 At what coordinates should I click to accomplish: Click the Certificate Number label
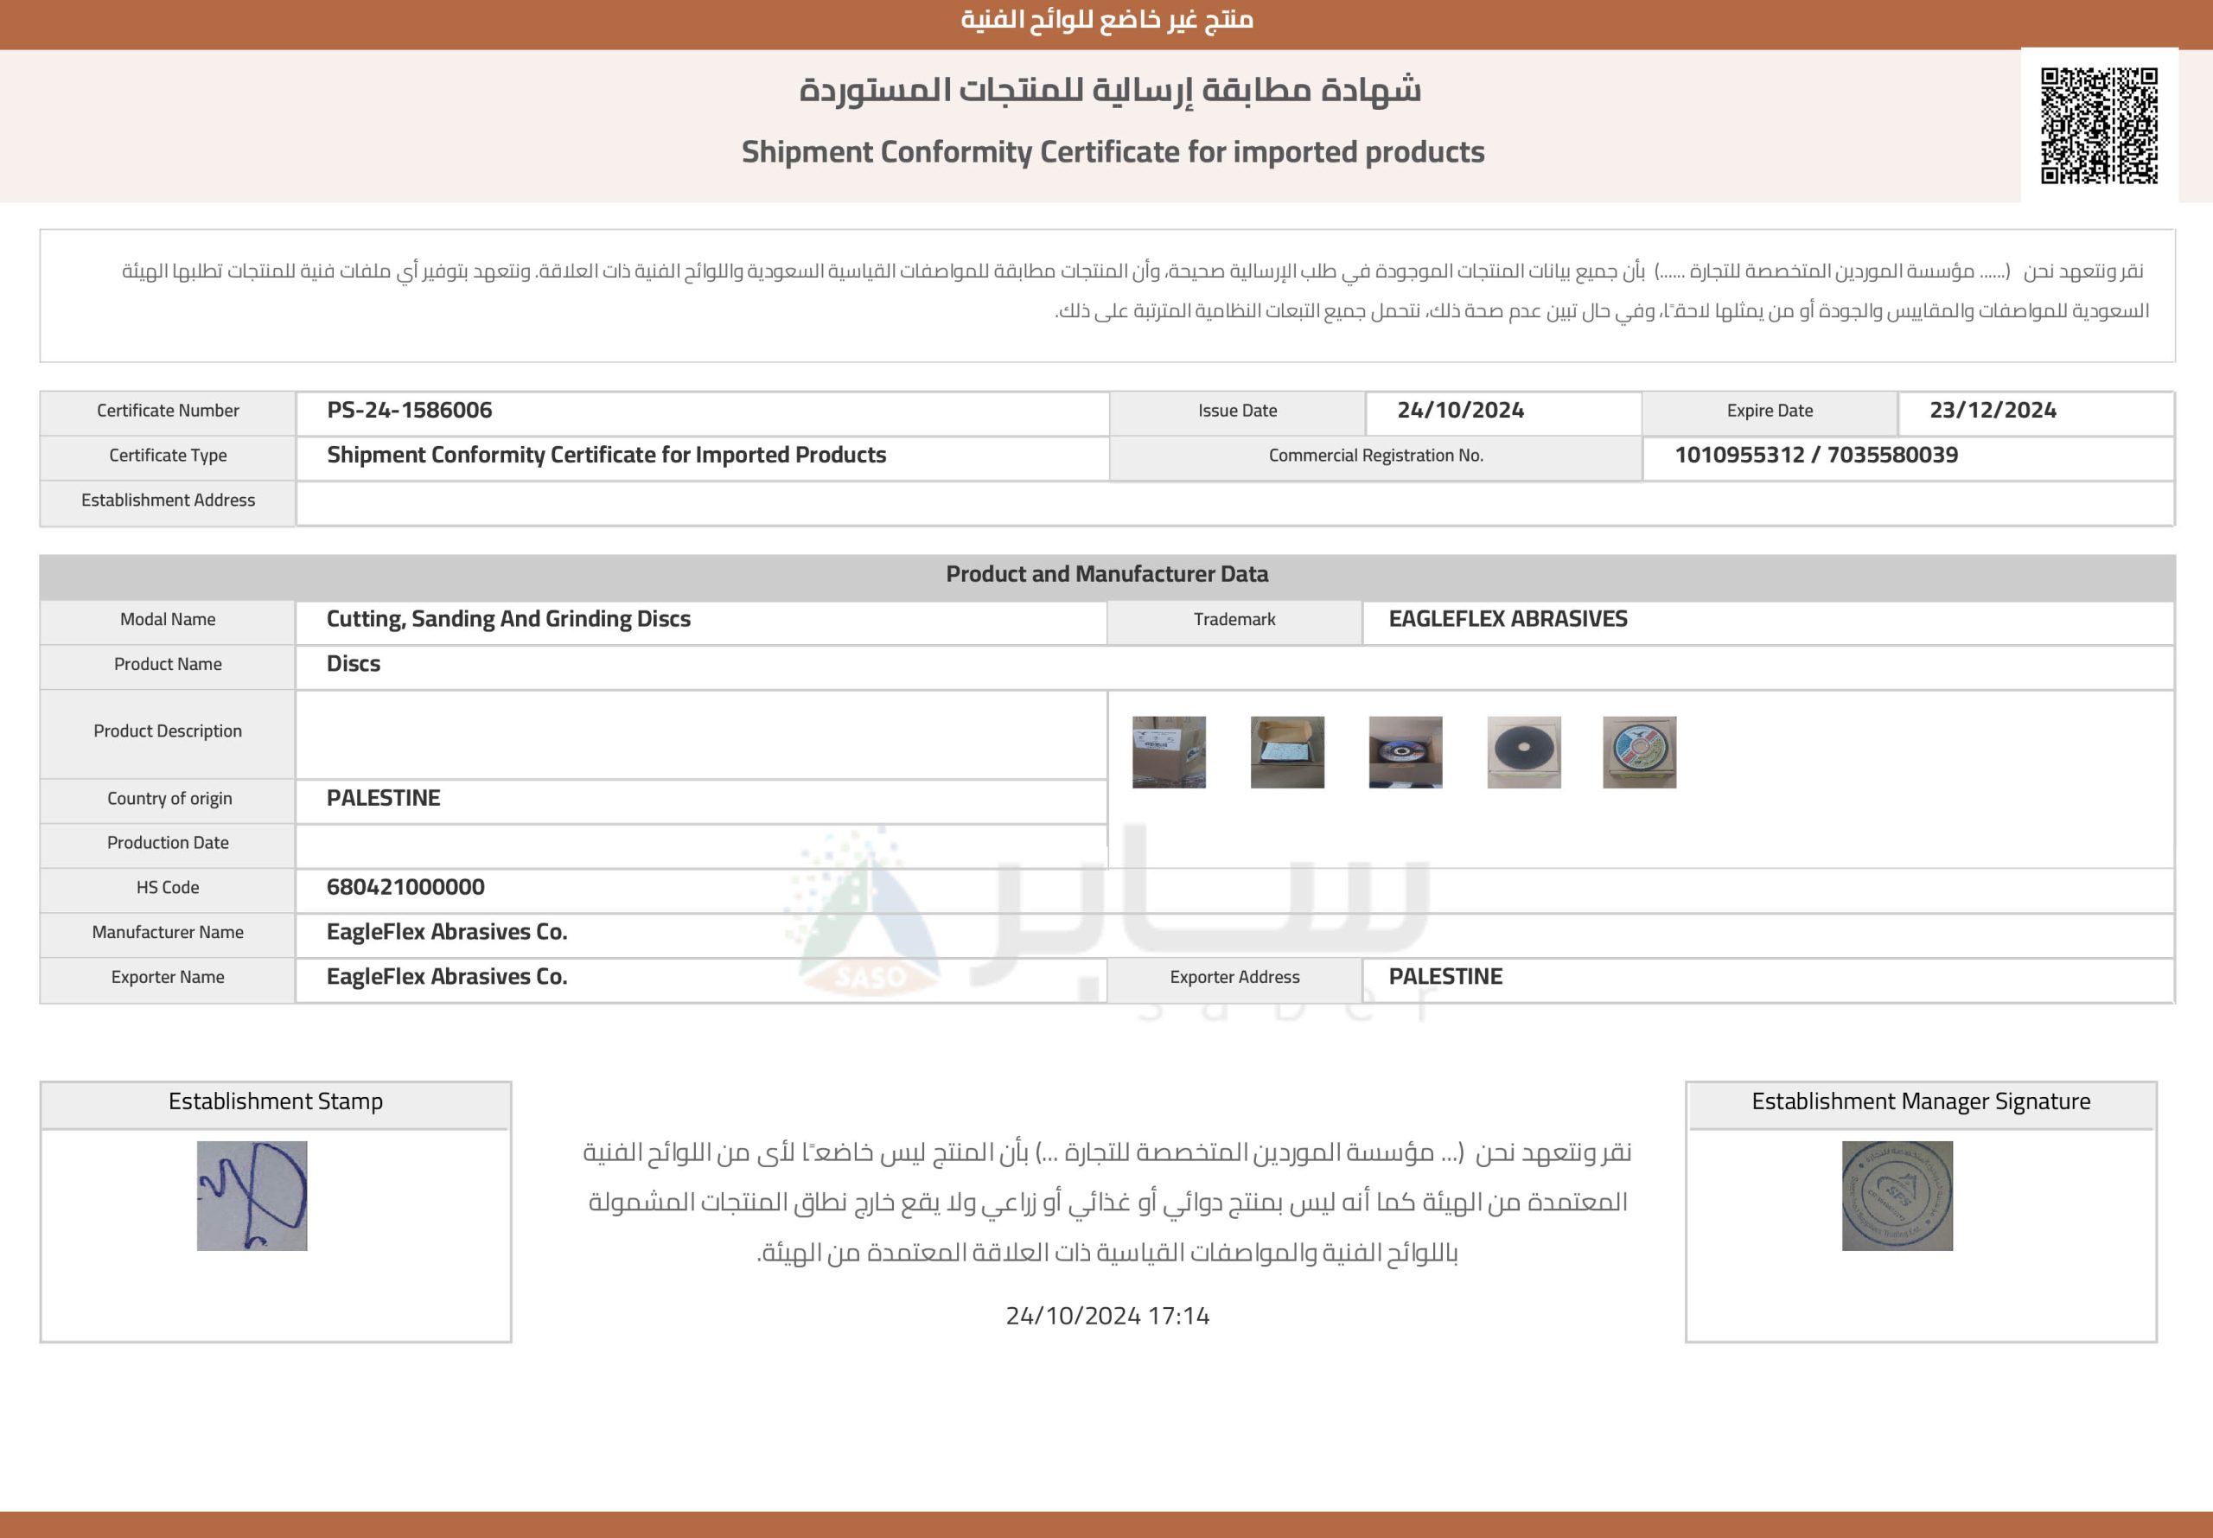click(x=168, y=411)
